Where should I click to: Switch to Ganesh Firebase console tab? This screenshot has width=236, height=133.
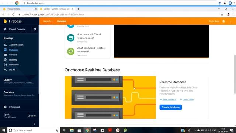click(x=56, y=9)
